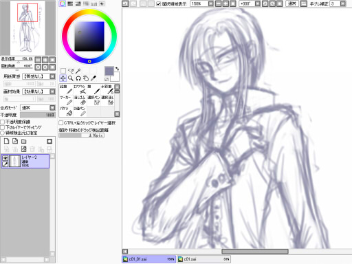Toggle the HSV slider panel view

pyautogui.click(x=78, y=3)
